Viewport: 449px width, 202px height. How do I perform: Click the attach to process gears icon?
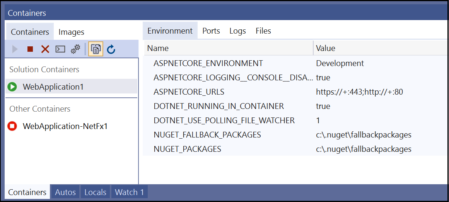click(75, 49)
